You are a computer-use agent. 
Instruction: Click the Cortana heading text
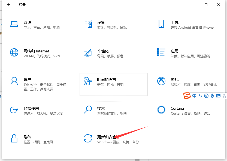pos(177,108)
